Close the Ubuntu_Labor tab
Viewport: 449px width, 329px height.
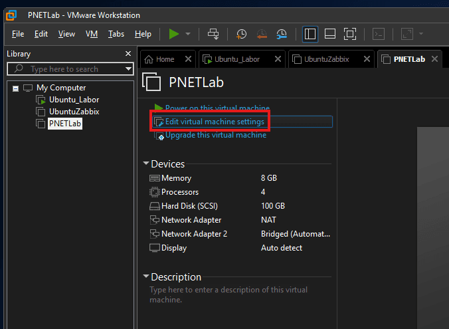tap(278, 59)
